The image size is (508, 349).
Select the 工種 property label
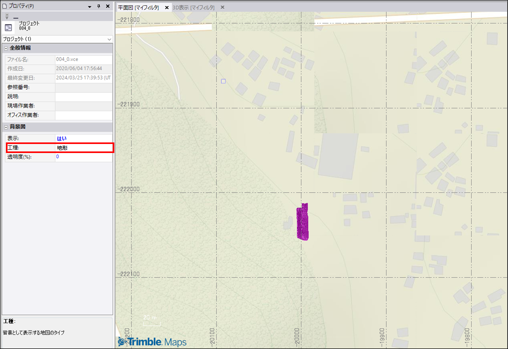point(13,148)
